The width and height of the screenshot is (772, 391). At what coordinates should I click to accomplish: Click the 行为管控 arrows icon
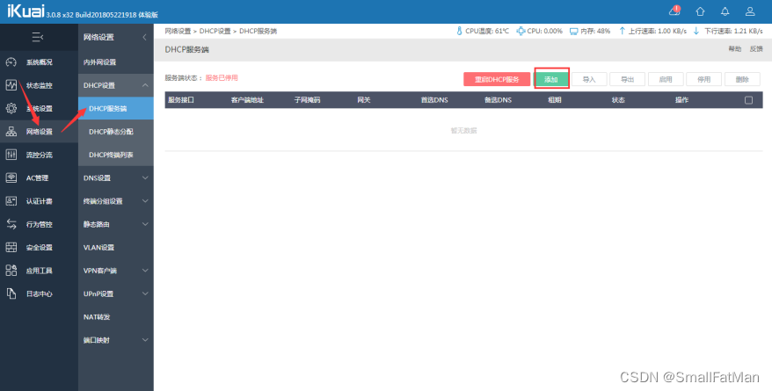pos(11,224)
